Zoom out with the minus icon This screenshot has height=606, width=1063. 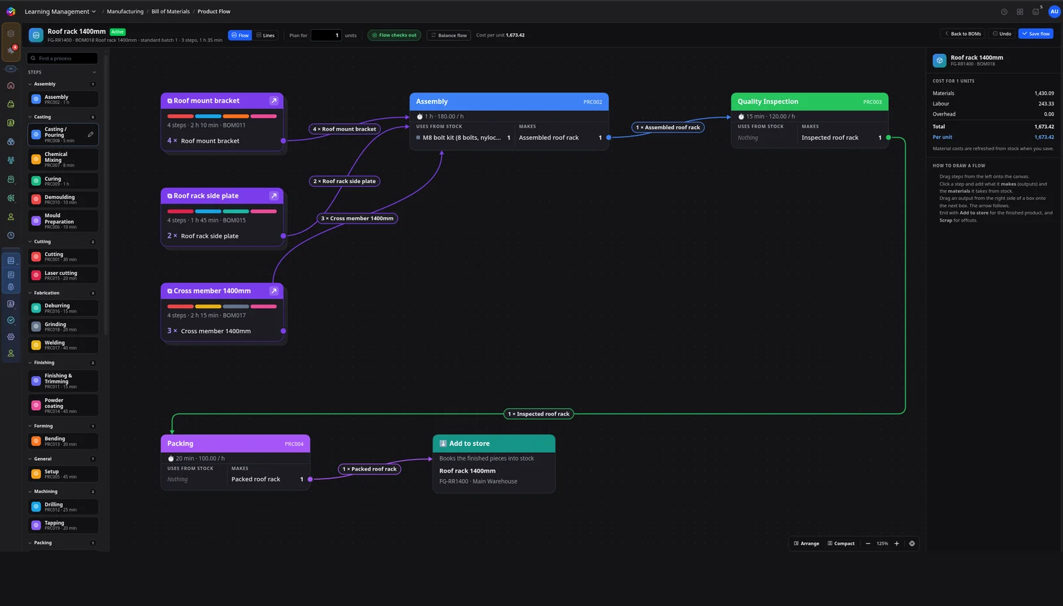tap(868, 544)
